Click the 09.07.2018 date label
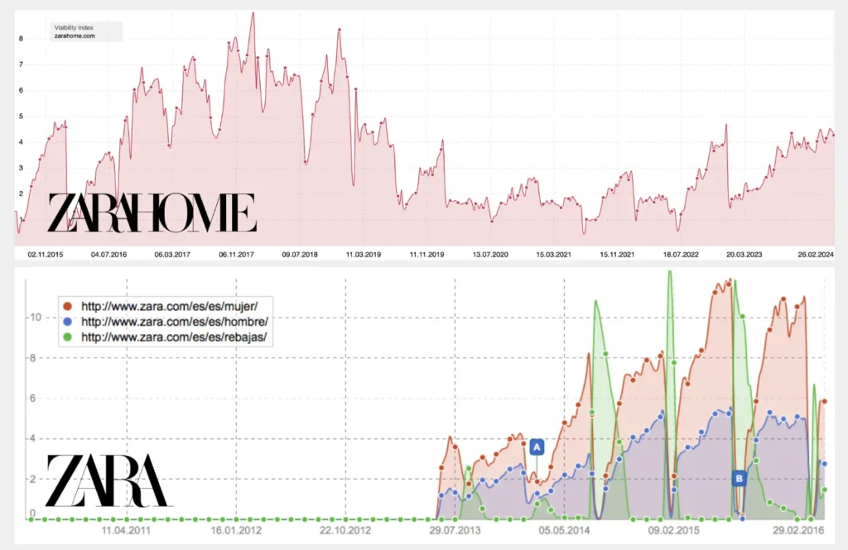This screenshot has width=848, height=550. coord(300,255)
